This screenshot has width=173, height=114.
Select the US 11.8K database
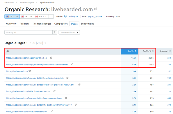pos(12,17)
